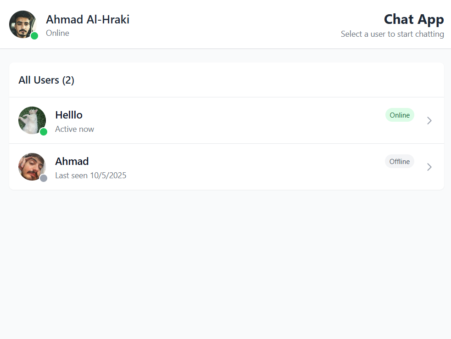The image size is (451, 339).
Task: Click Ahmad Al-Hraki's profile avatar in header
Action: (22, 24)
